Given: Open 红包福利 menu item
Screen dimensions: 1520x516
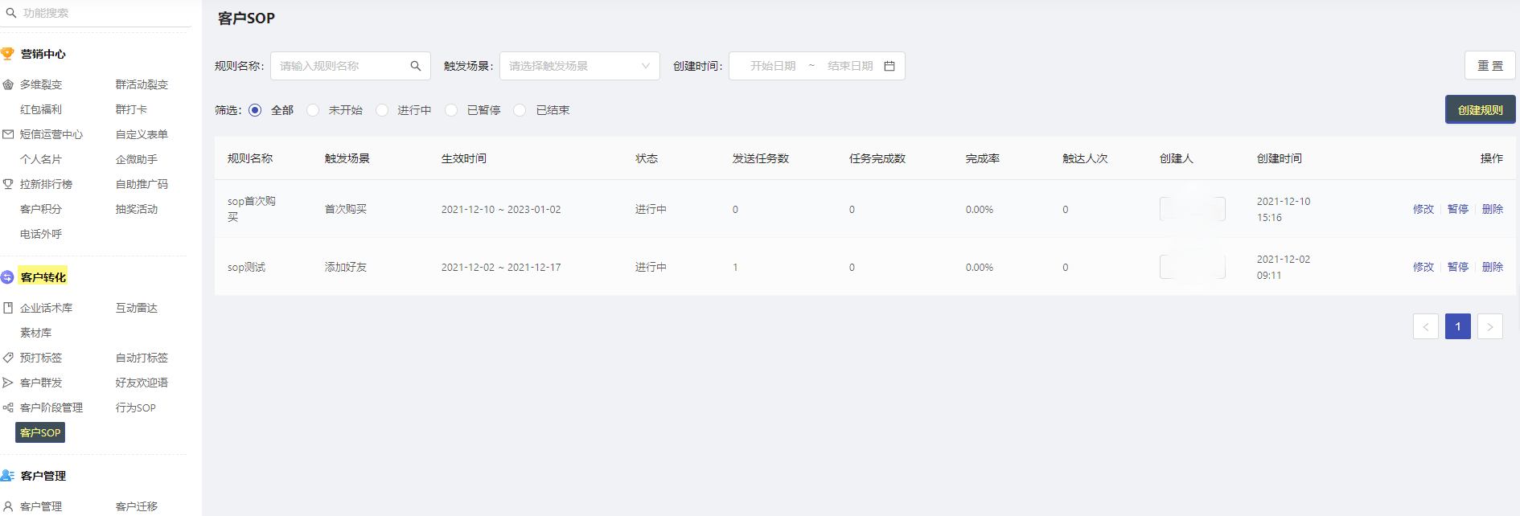Looking at the screenshot, I should [x=41, y=109].
